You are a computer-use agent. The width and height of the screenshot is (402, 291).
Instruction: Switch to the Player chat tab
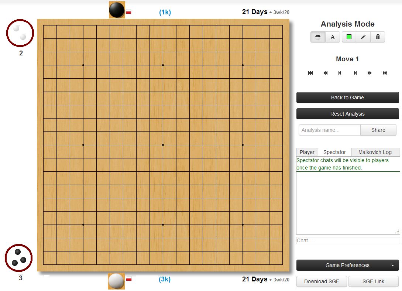click(307, 152)
